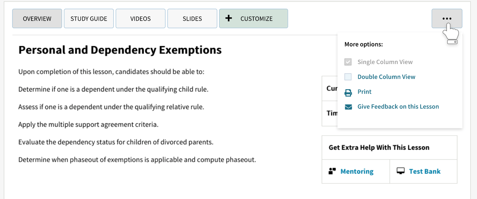Open the Test Bank page
This screenshot has height=199, width=477.
tap(424, 171)
